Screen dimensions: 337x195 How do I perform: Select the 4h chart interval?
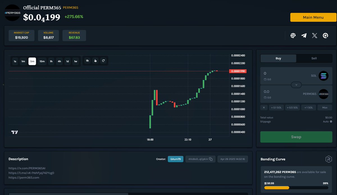pos(59,61)
